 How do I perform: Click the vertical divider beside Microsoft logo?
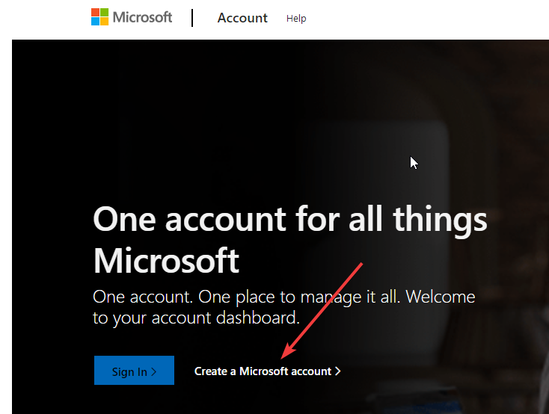pyautogui.click(x=192, y=18)
